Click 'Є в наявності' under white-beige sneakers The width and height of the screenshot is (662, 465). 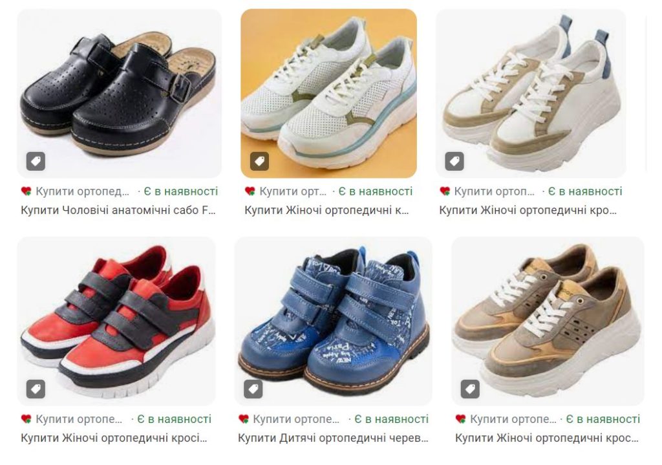[x=584, y=191]
